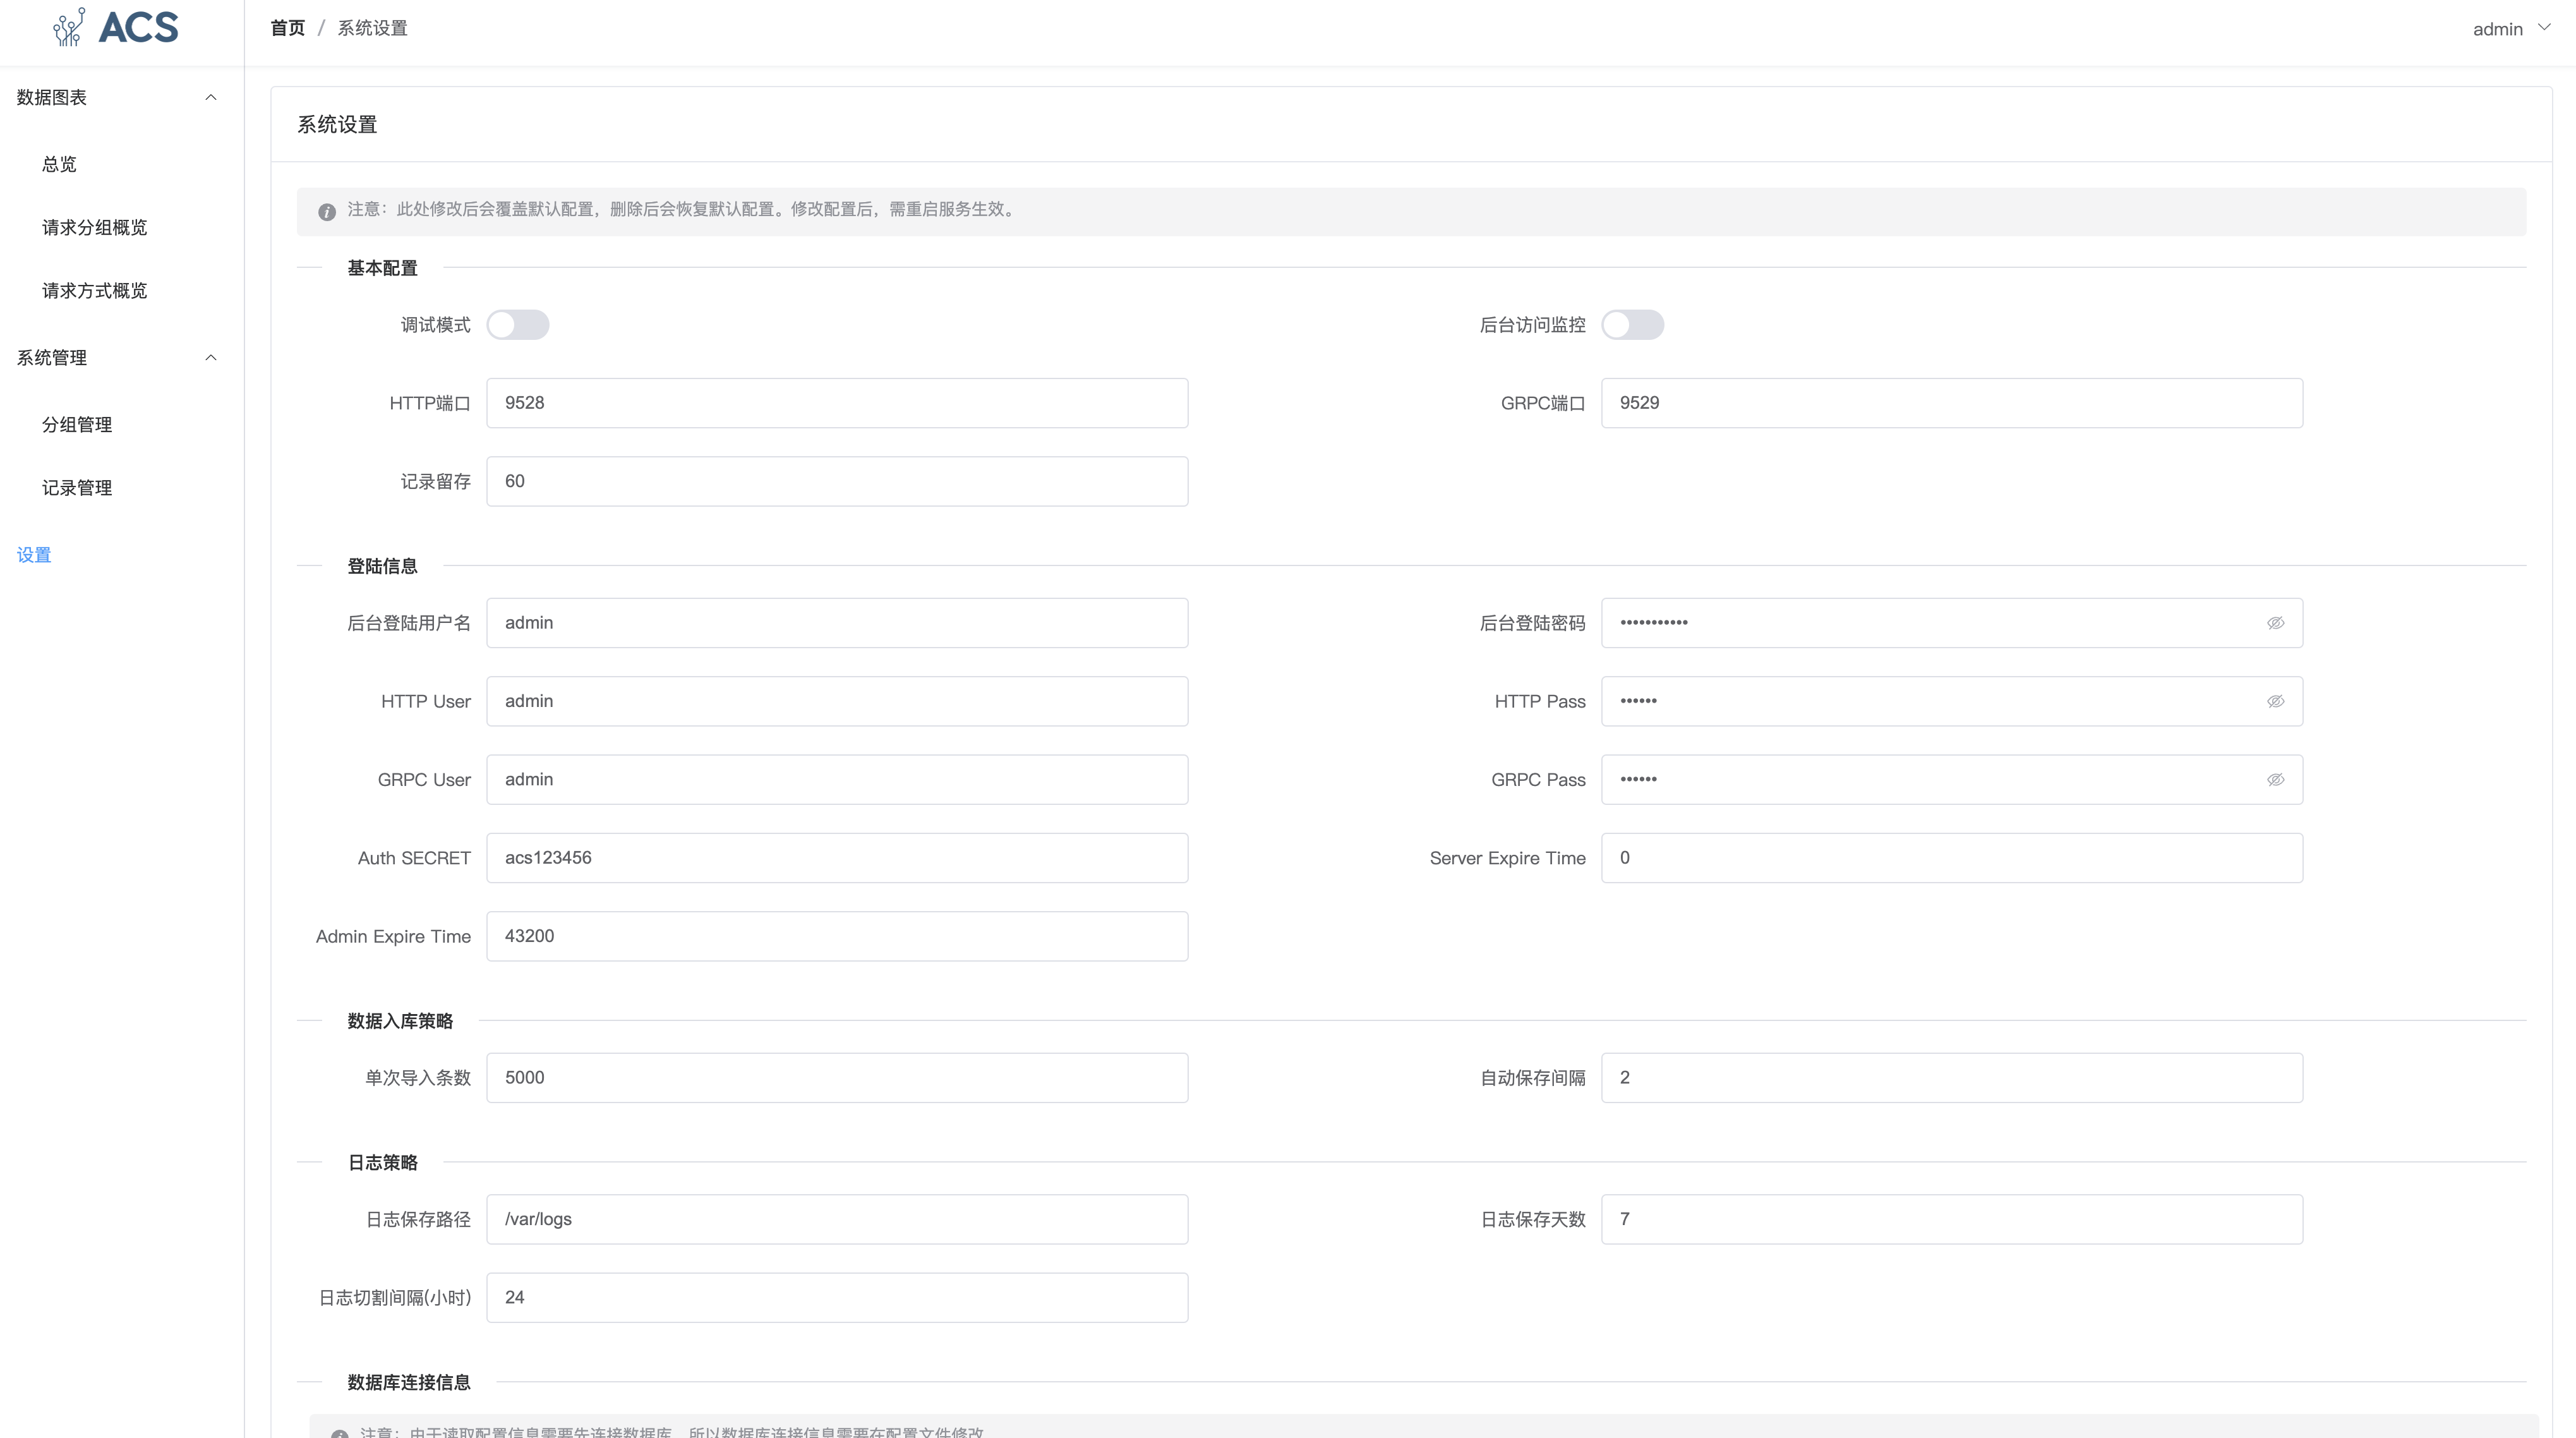
Task: Reveal GRPC Pass with eye icon
Action: click(x=2275, y=779)
